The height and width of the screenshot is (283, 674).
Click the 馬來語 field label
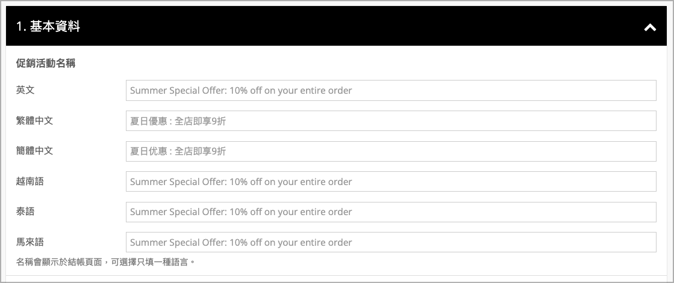pos(30,242)
